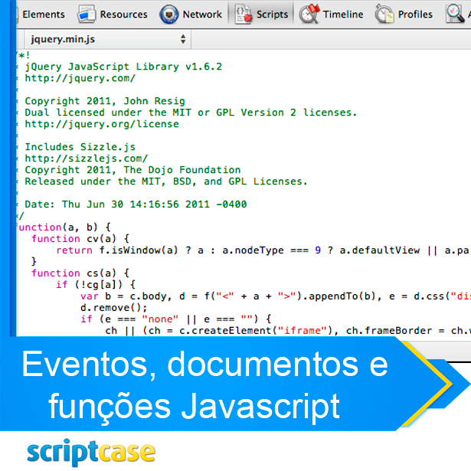Click the scriptcase logo
The width and height of the screenshot is (471, 471).
[x=91, y=452]
